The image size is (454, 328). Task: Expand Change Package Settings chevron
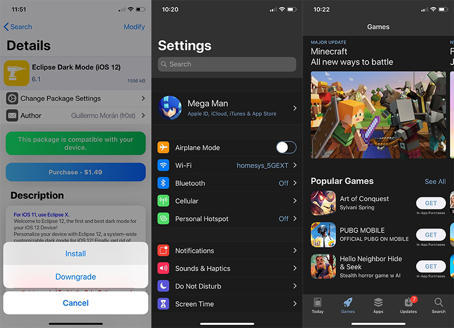(143, 98)
